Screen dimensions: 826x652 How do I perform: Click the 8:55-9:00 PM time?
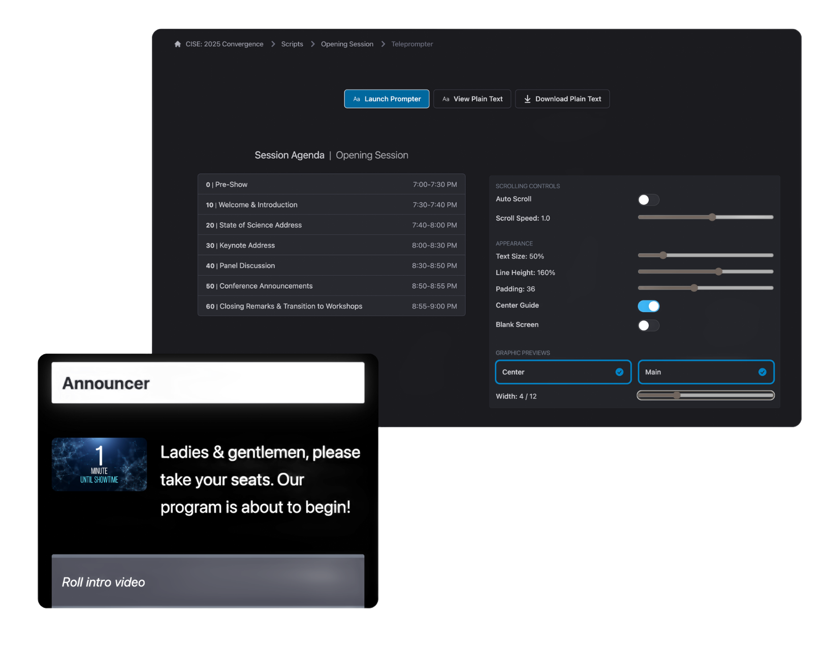(434, 306)
